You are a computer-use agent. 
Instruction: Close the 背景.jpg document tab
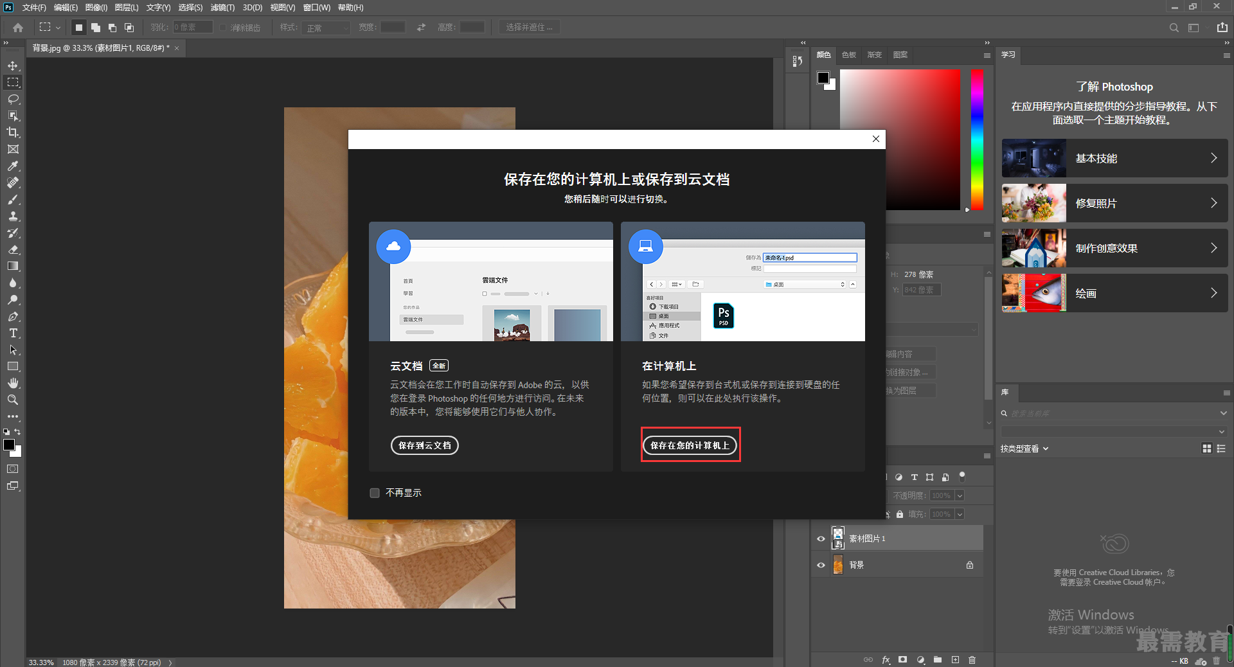pos(177,48)
